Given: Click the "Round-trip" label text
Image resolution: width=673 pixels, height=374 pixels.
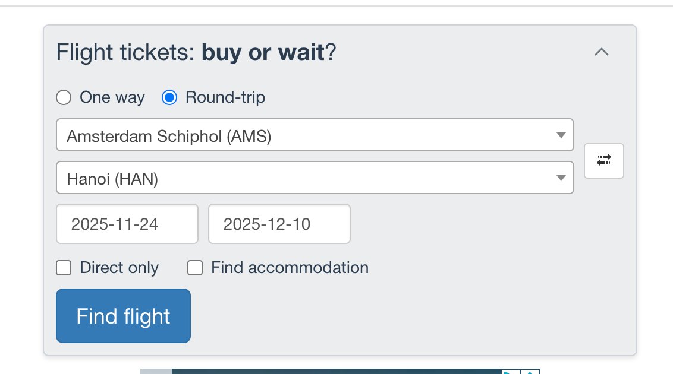Looking at the screenshot, I should click(225, 97).
